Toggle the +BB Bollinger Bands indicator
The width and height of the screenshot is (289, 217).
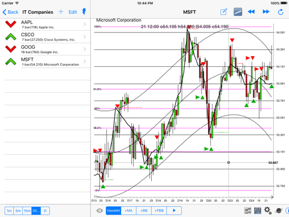coord(144,210)
